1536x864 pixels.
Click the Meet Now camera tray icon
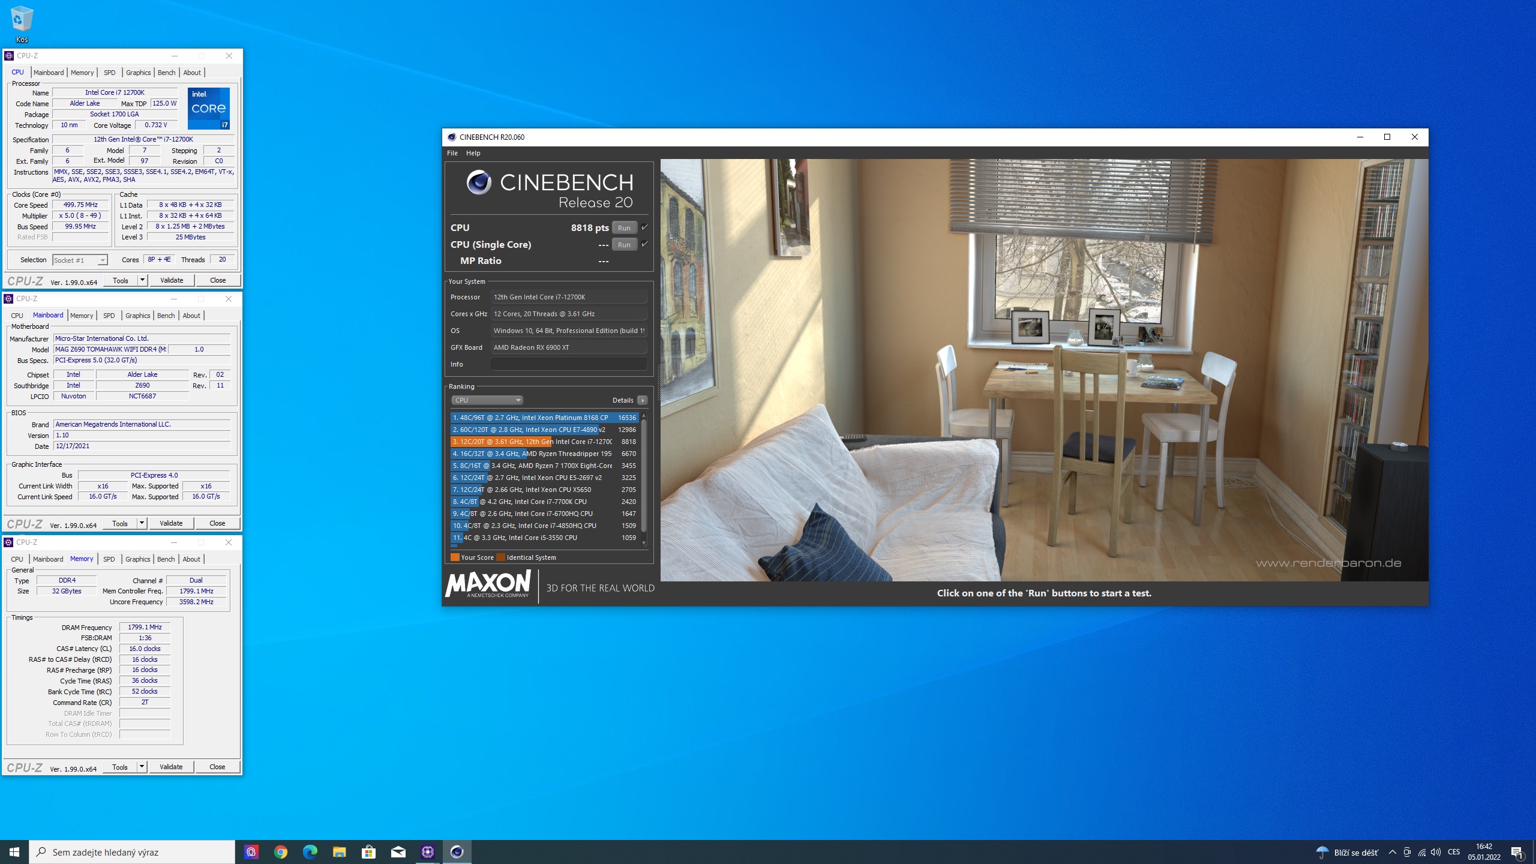tap(1407, 852)
